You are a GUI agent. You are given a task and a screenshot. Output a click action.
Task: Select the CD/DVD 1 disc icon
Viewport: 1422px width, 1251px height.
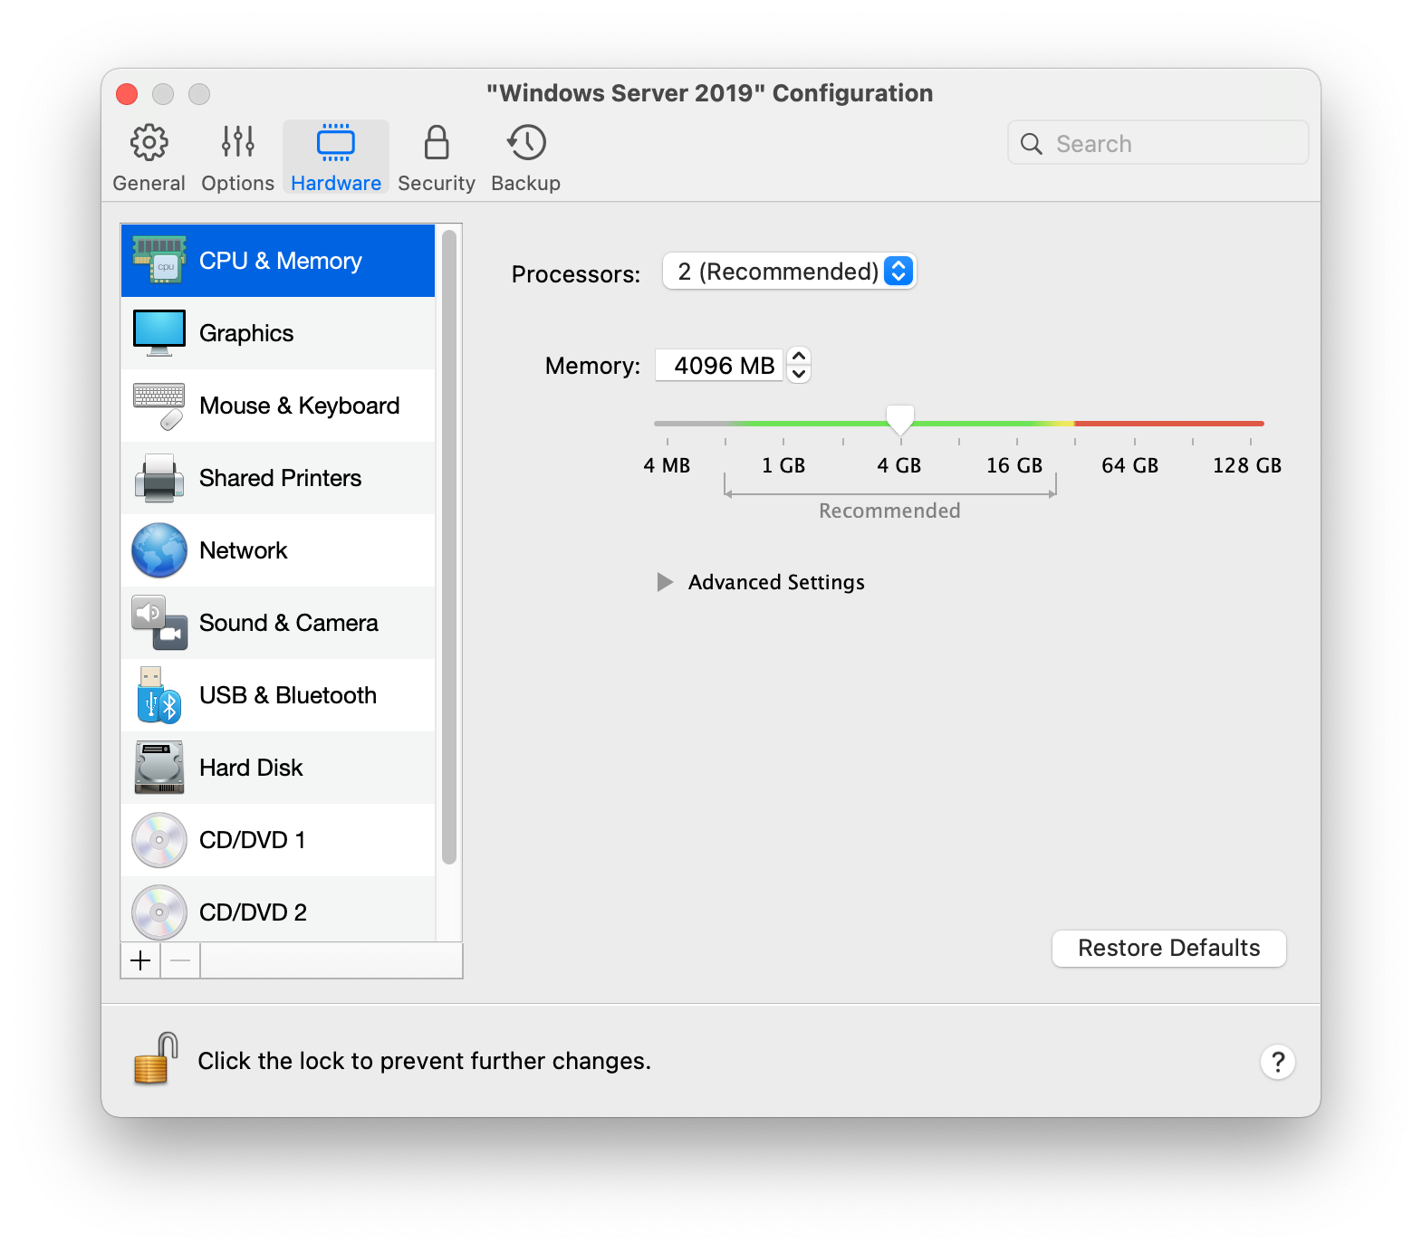pos(159,840)
